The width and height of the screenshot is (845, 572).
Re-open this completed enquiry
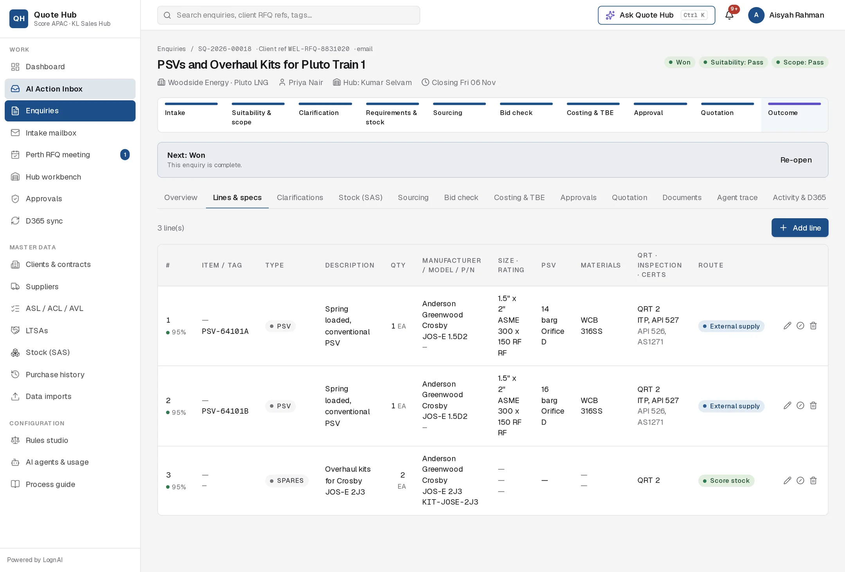[796, 160]
